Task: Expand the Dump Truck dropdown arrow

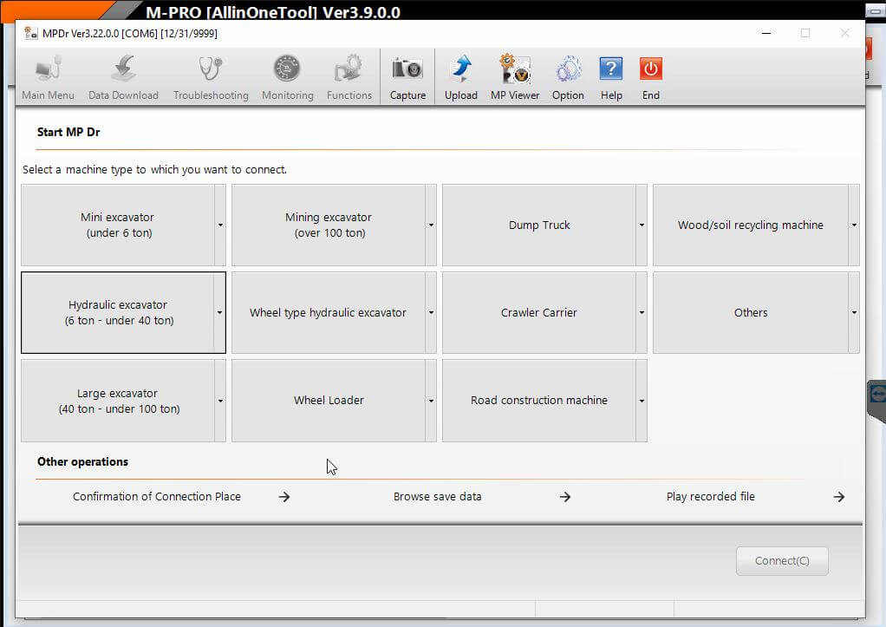Action: (x=642, y=225)
